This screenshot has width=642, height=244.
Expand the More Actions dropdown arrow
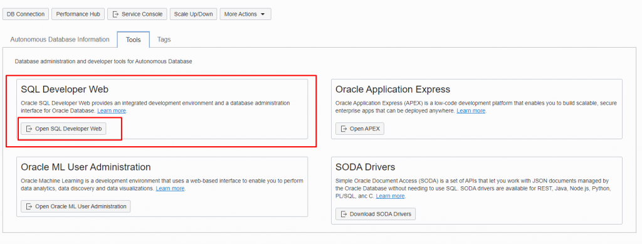click(x=263, y=14)
